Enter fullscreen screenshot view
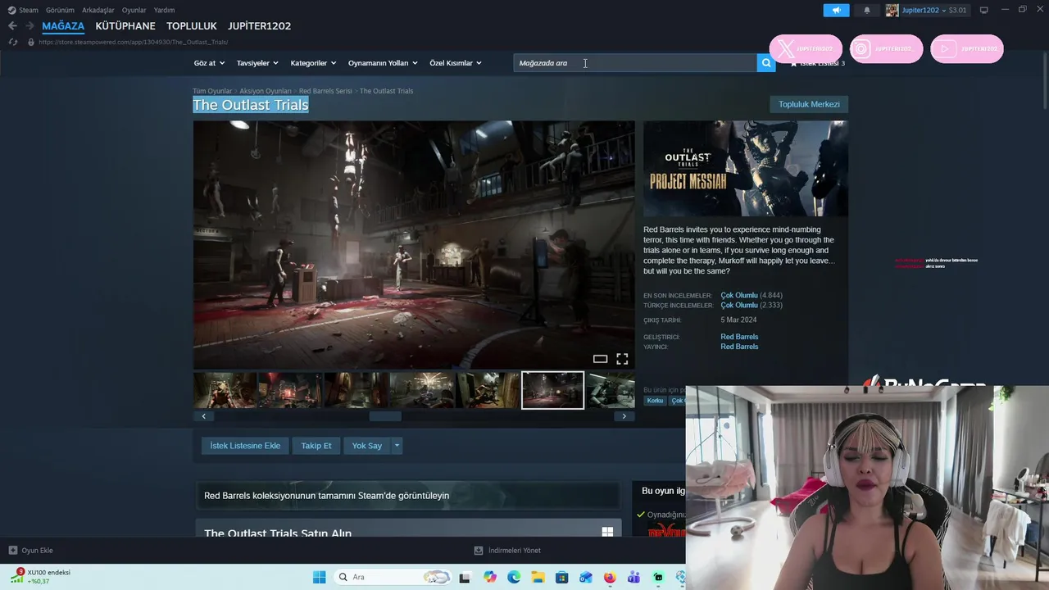 click(x=622, y=359)
